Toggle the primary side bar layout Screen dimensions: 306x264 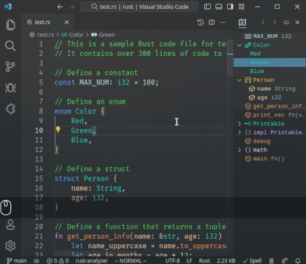click(x=207, y=7)
